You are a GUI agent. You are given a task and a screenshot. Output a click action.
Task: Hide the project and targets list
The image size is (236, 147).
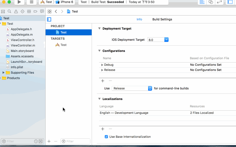click(49, 20)
